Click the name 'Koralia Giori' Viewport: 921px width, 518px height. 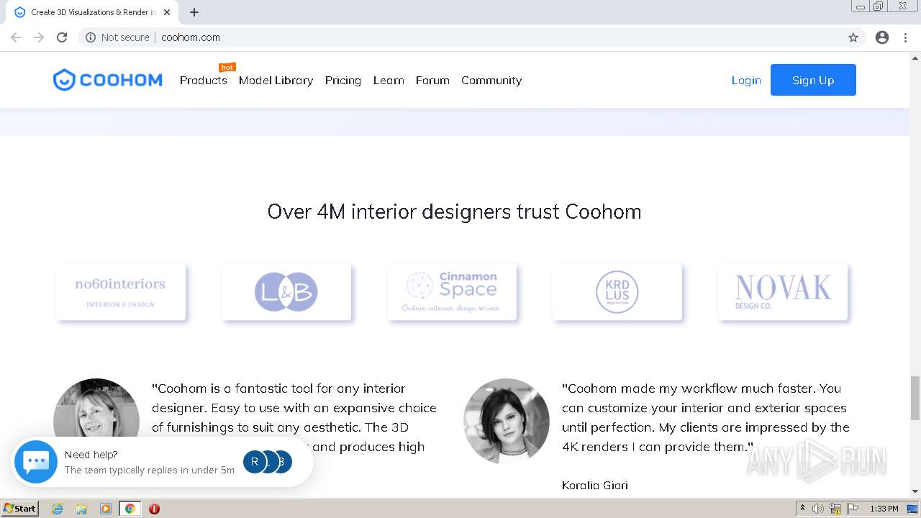(x=595, y=485)
